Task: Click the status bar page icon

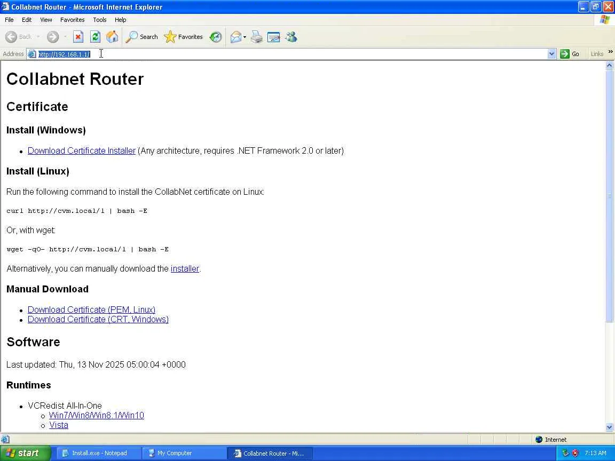Action: click(x=5, y=440)
